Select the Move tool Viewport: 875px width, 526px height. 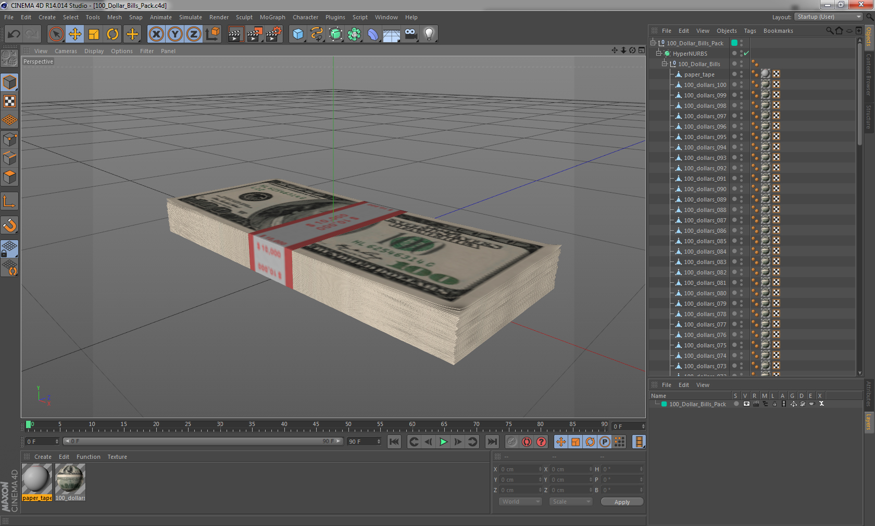tap(75, 34)
